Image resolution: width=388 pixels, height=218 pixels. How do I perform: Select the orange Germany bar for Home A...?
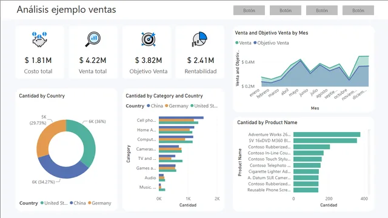[x=174, y=130]
